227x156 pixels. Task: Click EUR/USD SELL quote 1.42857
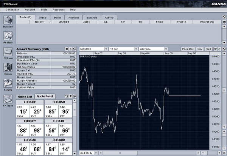click(x=51, y=111)
